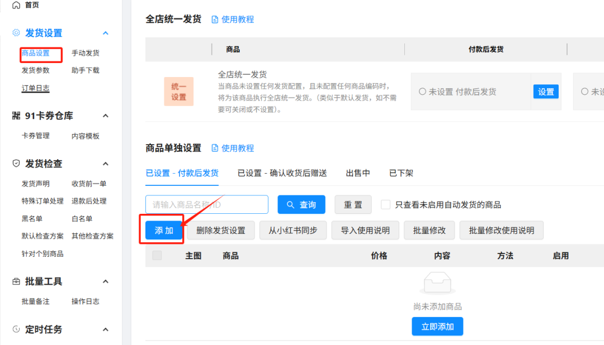Open 其他检查方案 in sidebar
Image resolution: width=604 pixels, height=345 pixels.
(x=92, y=236)
